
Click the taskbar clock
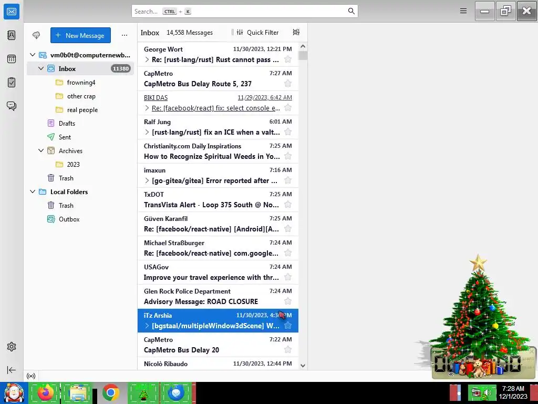(513, 392)
